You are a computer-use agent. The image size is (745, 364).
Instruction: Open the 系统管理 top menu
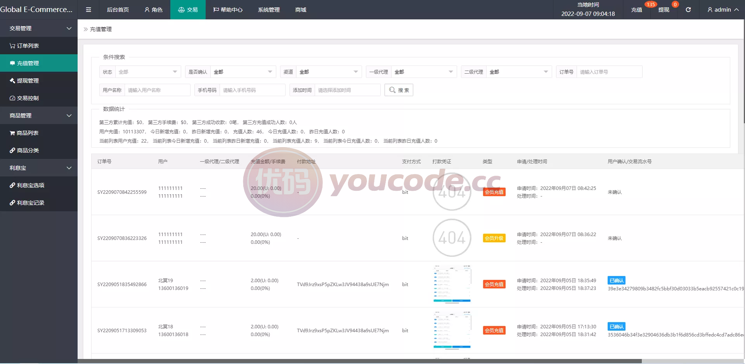[269, 10]
